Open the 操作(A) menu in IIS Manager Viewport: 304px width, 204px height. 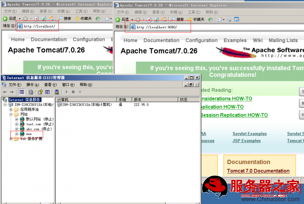tap(32, 85)
